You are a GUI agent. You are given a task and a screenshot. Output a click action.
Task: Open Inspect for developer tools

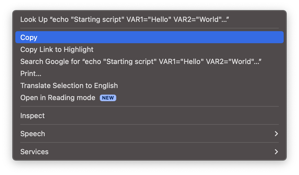coord(33,116)
